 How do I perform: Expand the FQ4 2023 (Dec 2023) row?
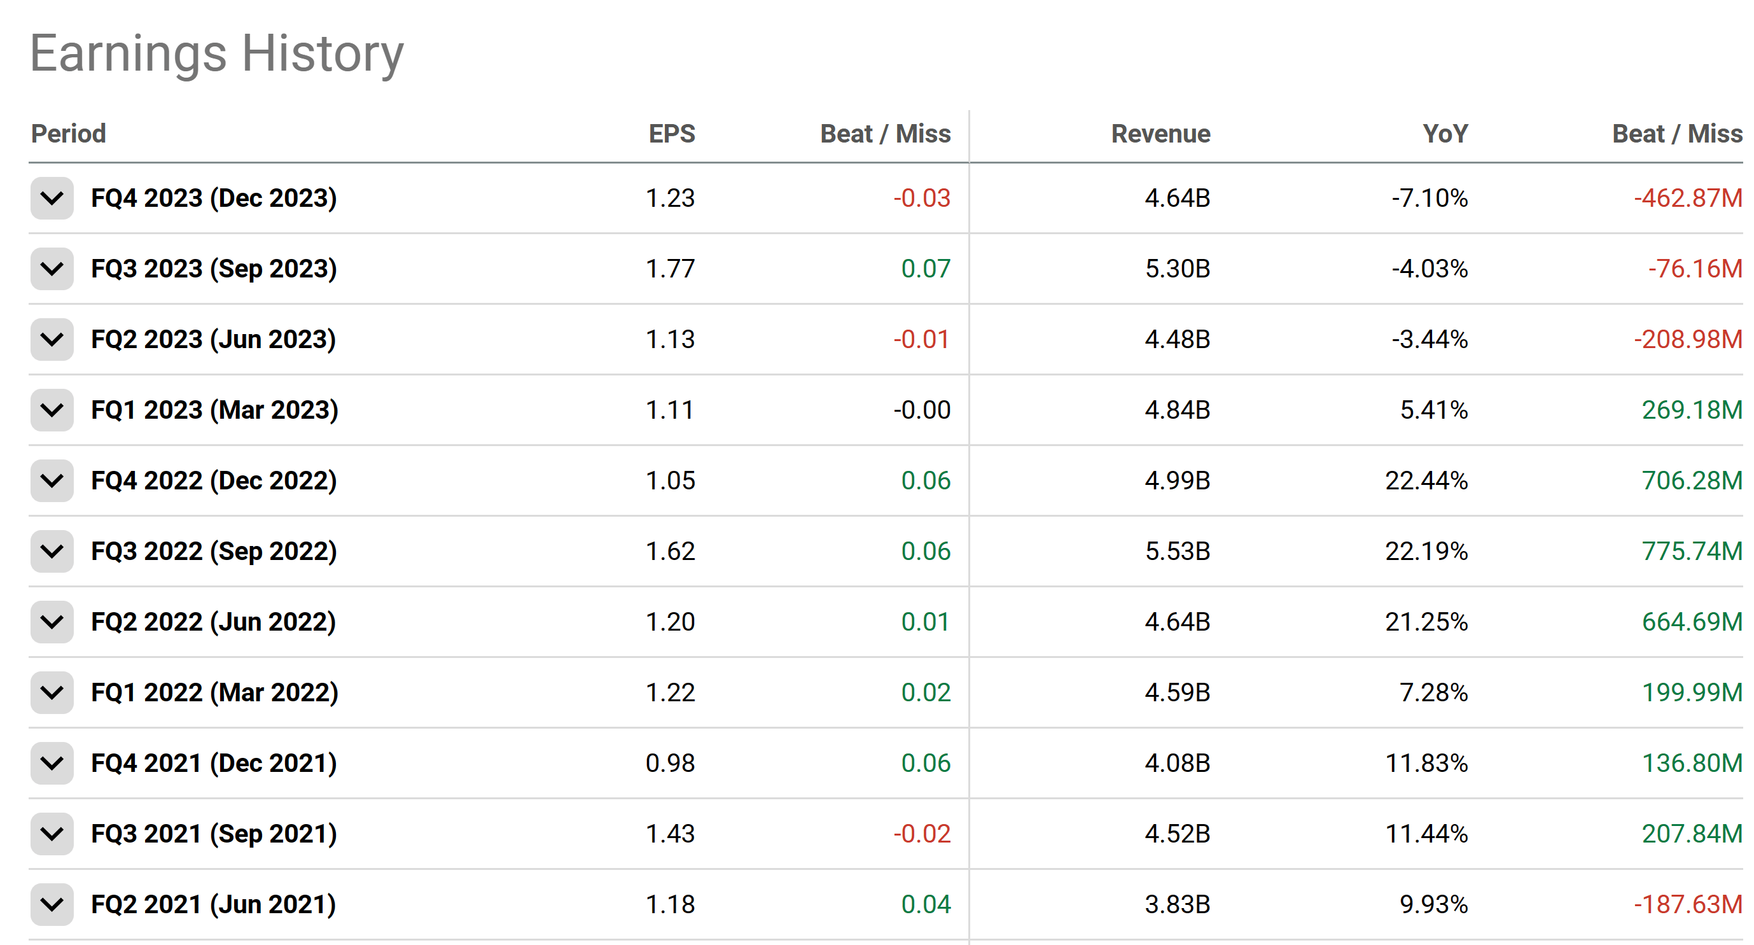pos(52,198)
